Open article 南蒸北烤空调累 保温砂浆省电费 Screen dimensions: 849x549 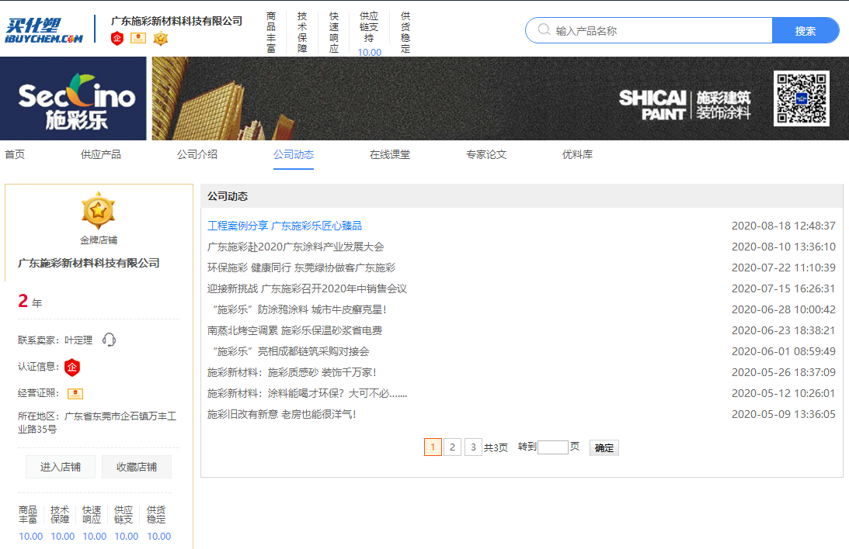[x=294, y=330]
